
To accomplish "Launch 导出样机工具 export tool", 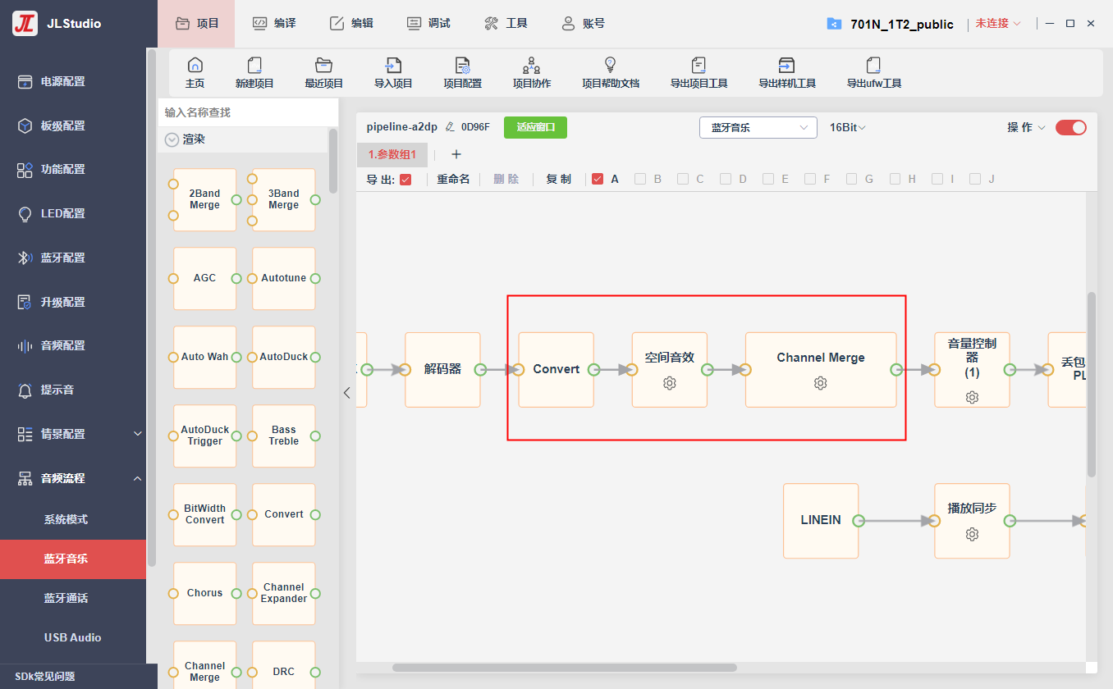I will [x=786, y=72].
